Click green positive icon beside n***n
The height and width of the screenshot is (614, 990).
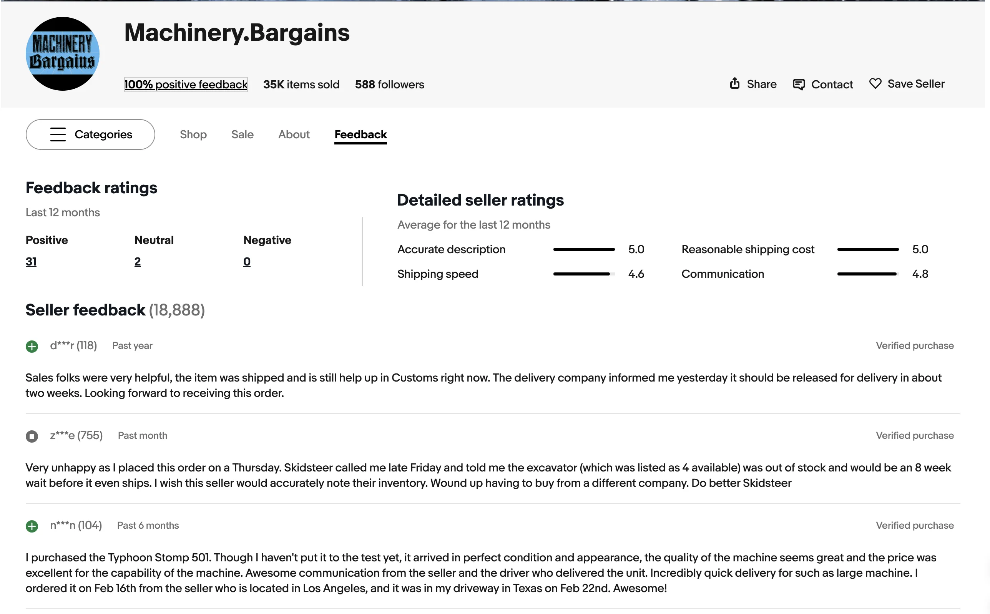tap(32, 526)
